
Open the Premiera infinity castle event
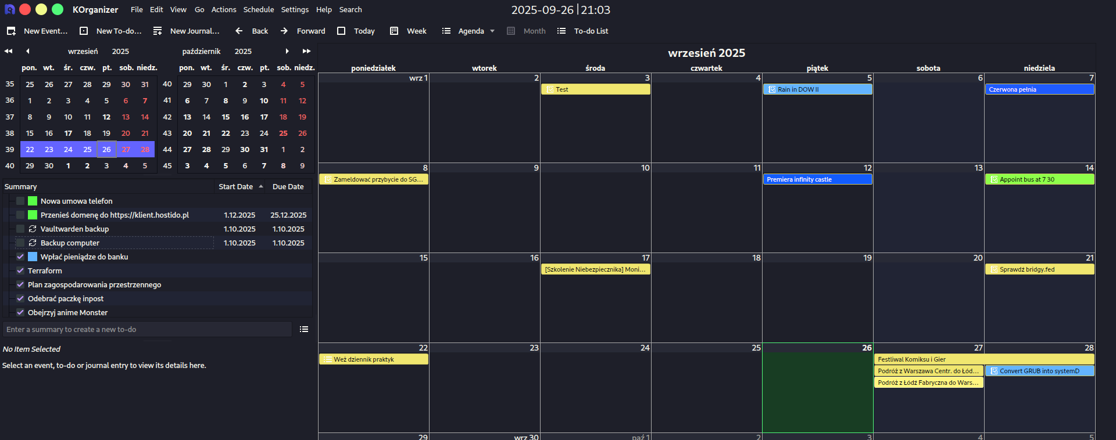pos(817,180)
